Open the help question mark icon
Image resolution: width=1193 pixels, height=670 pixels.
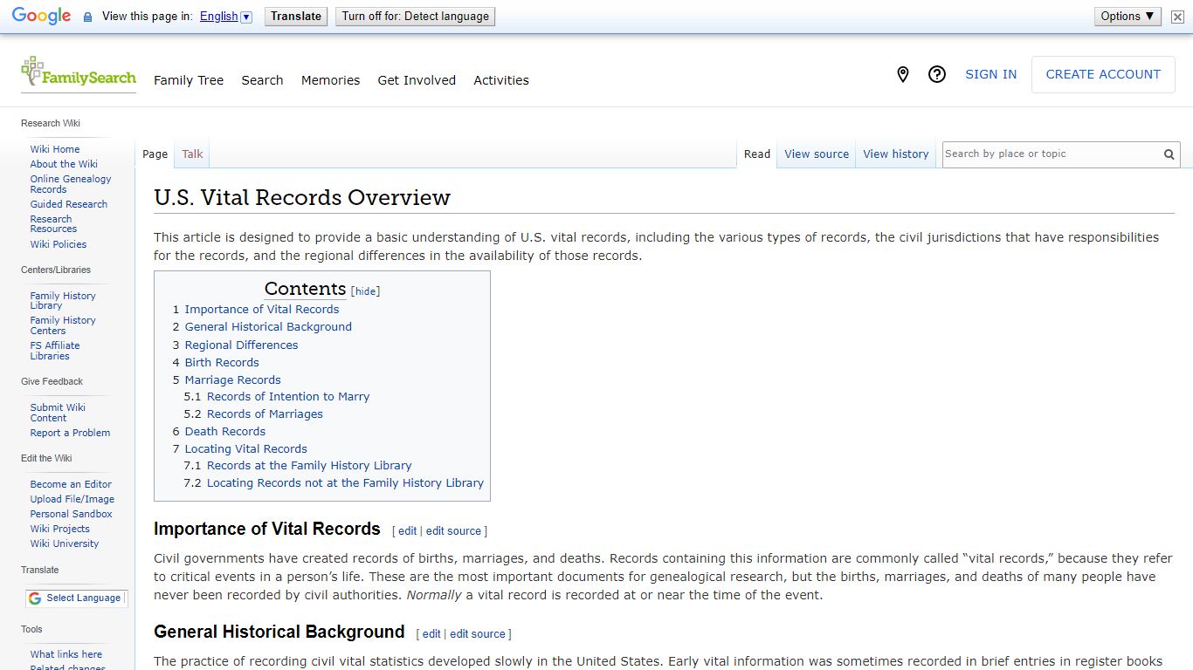(x=937, y=75)
